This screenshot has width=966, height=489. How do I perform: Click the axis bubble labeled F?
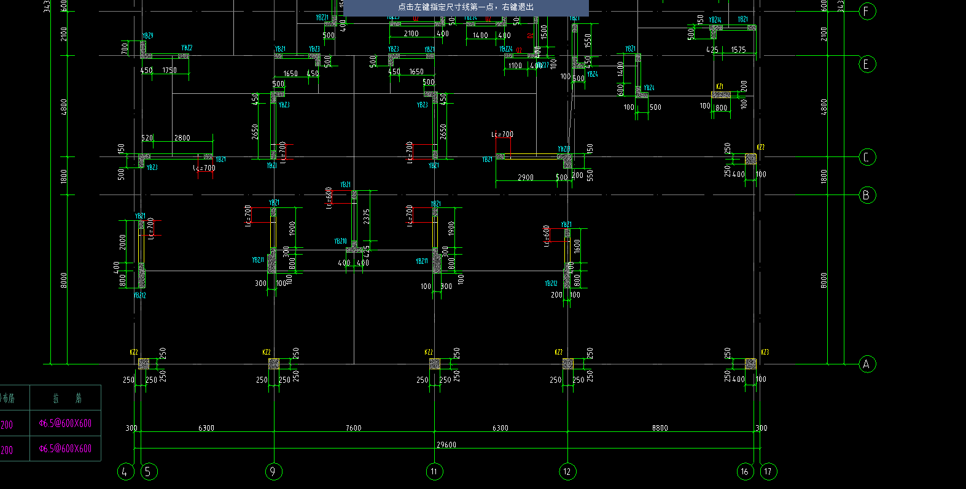(867, 11)
